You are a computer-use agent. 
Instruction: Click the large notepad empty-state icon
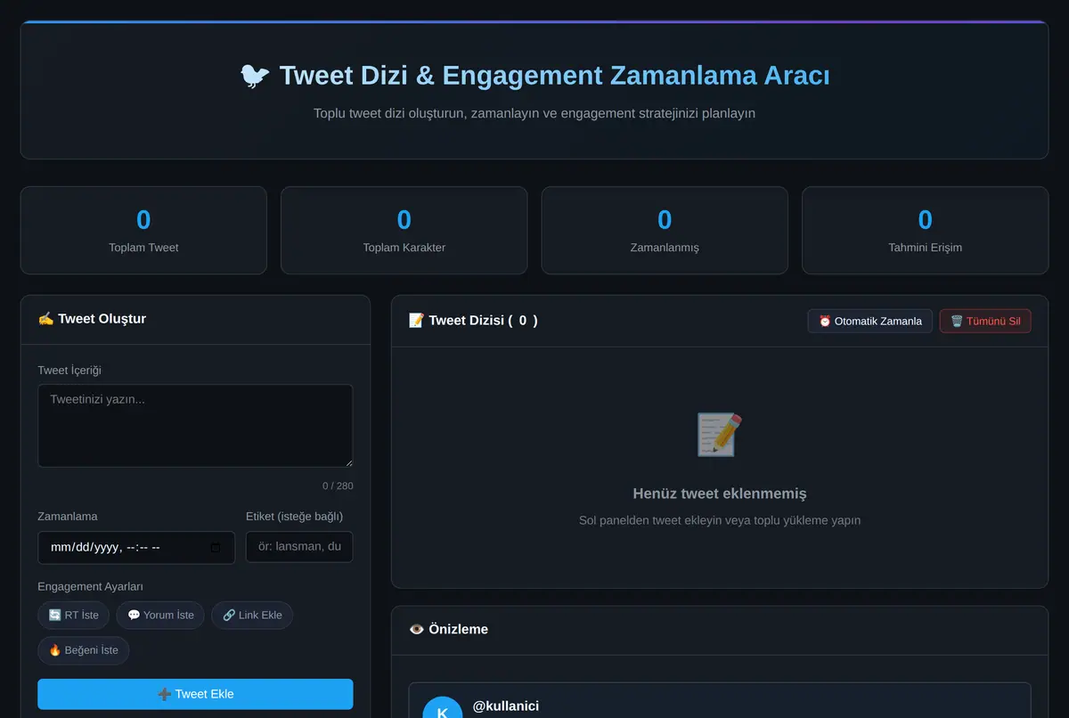[x=719, y=435]
